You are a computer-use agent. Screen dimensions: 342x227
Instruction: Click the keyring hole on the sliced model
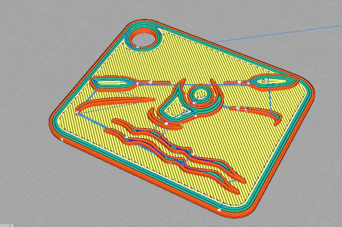coord(143,38)
